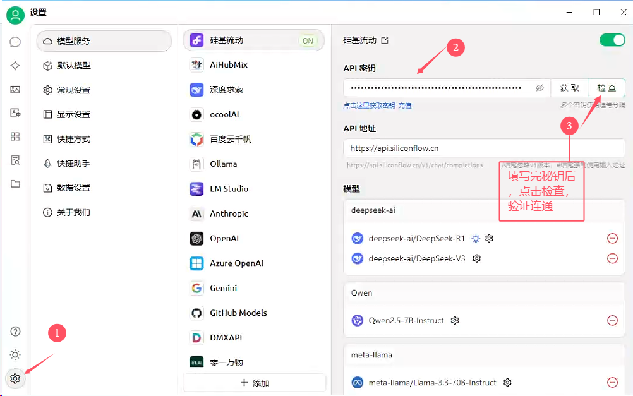The width and height of the screenshot is (633, 396).
Task: Select the LM Studio provider
Action: [254, 188]
